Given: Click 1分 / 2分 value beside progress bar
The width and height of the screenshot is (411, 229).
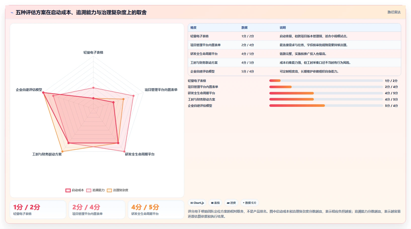Looking at the screenshot, I should [x=391, y=81].
